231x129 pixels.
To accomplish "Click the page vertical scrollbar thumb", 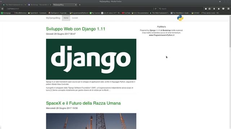I will pos(230,31).
